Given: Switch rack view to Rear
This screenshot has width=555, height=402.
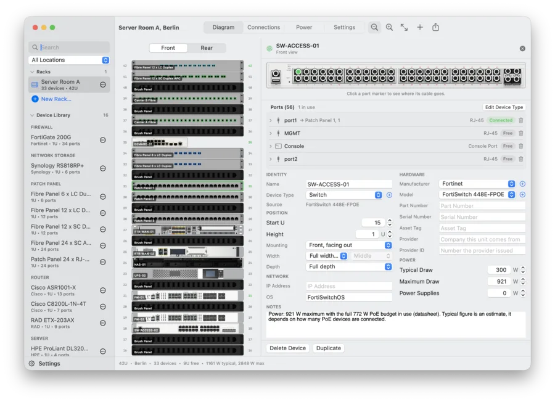Looking at the screenshot, I should click(207, 47).
